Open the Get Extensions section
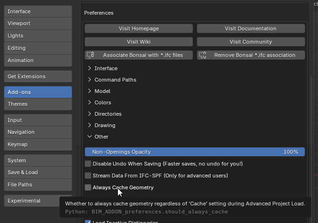The width and height of the screenshot is (318, 223). [38, 76]
